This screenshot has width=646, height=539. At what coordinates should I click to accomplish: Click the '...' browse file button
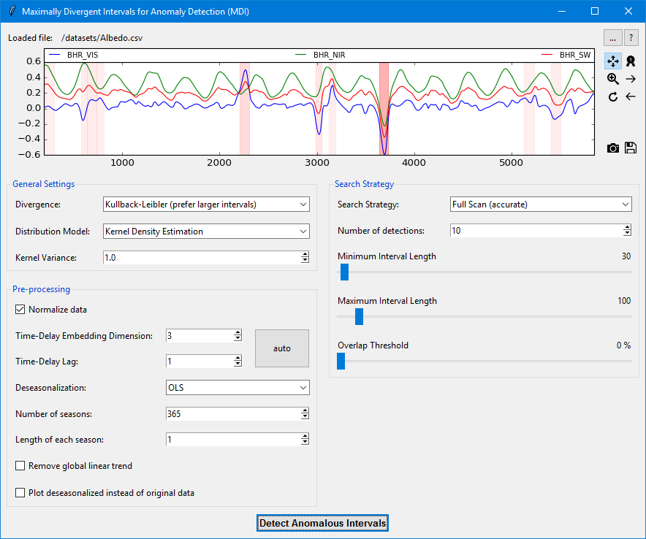point(612,37)
